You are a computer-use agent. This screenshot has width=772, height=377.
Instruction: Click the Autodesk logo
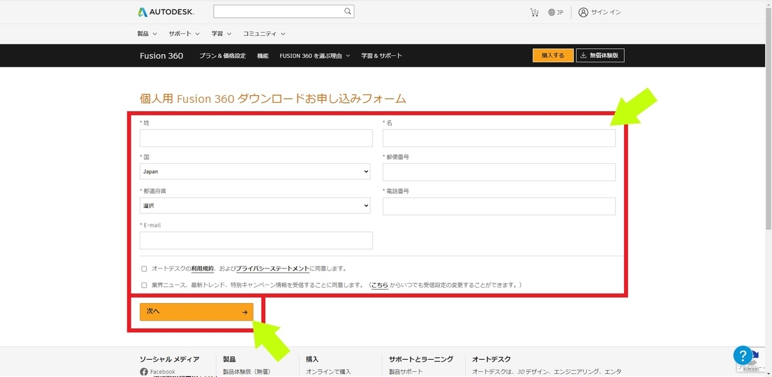click(166, 11)
